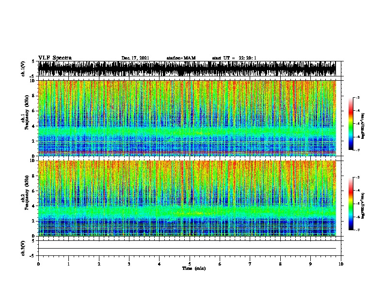This screenshot has height=296, width=384.
Task: Click time axis tick label "2"
Action: (99, 264)
